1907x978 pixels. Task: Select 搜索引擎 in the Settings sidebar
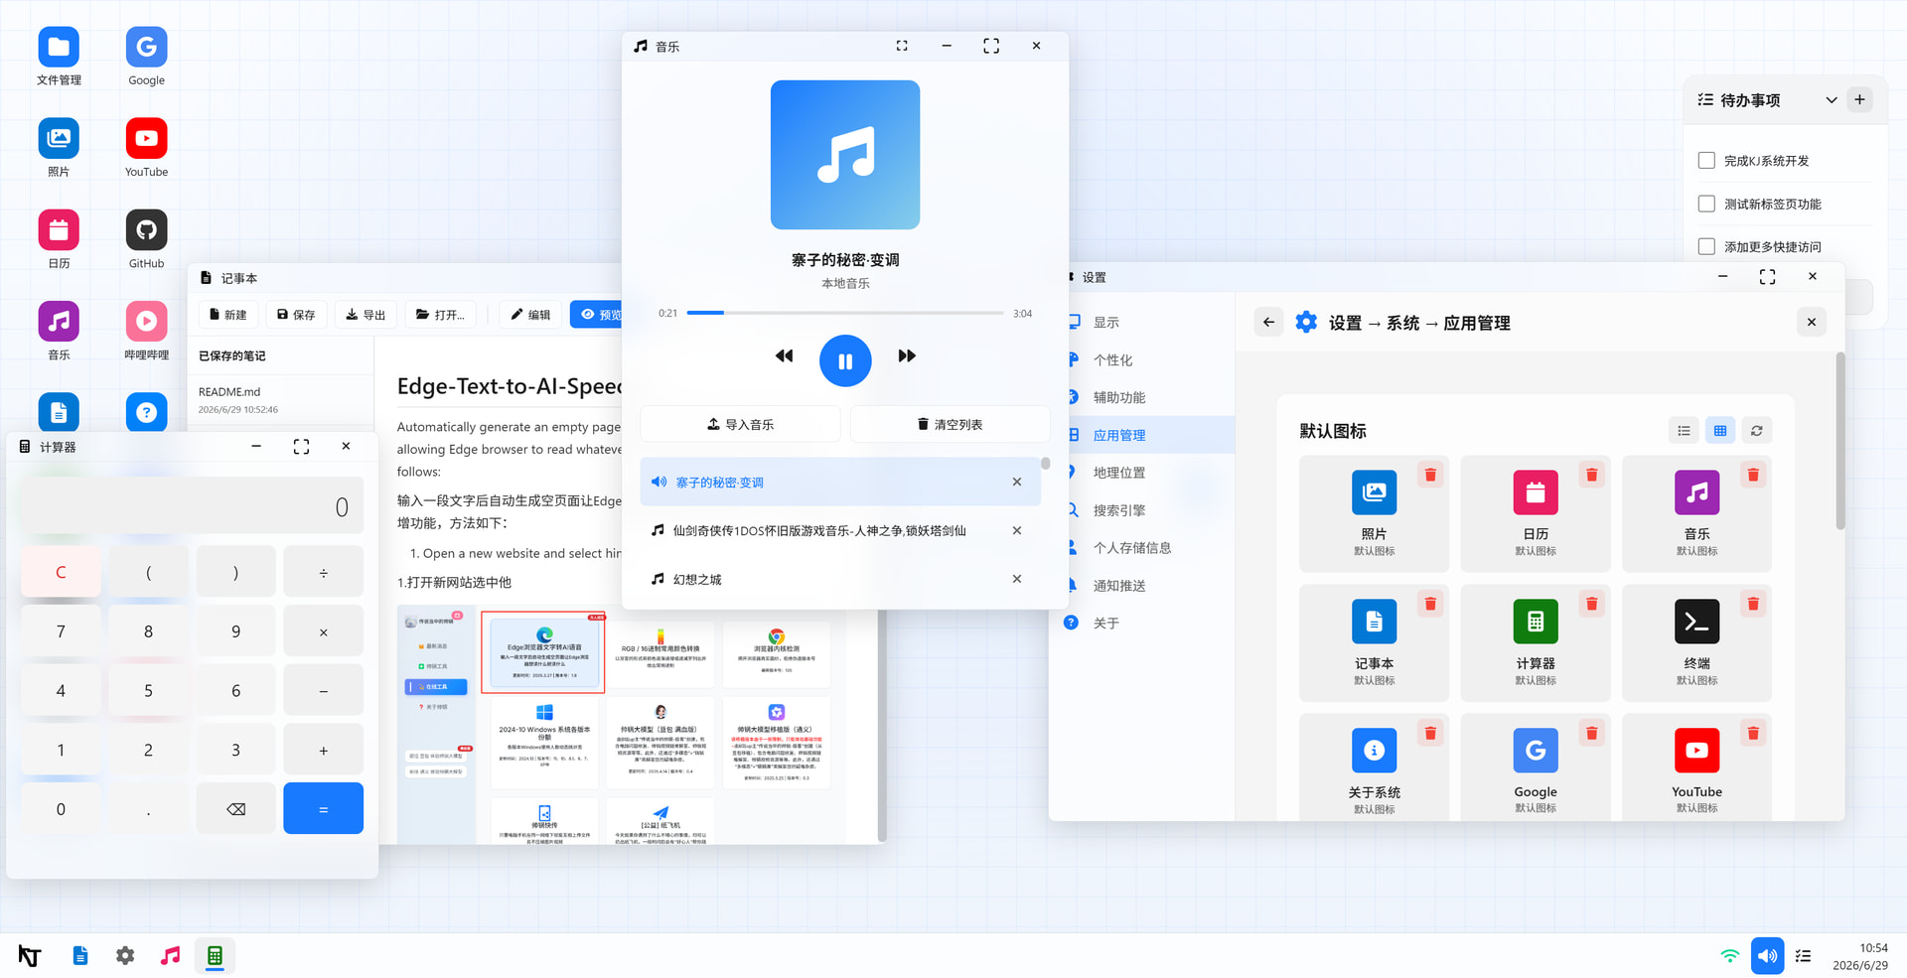[1142, 510]
